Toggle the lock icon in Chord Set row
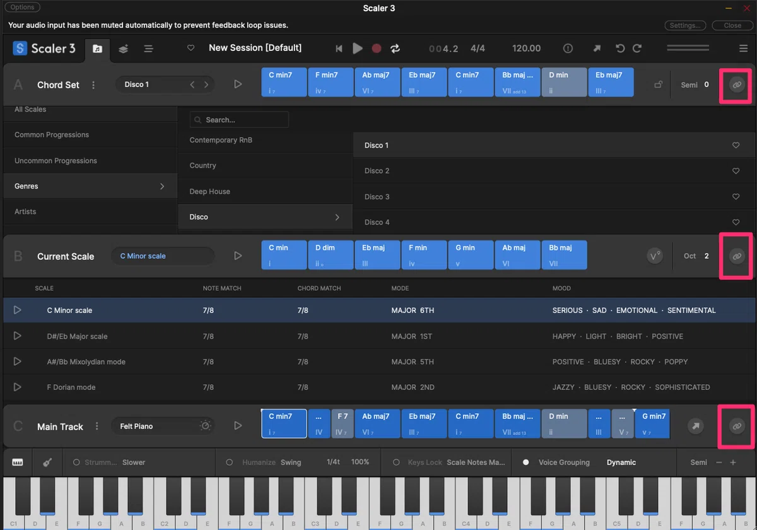This screenshot has height=530, width=757. point(658,85)
